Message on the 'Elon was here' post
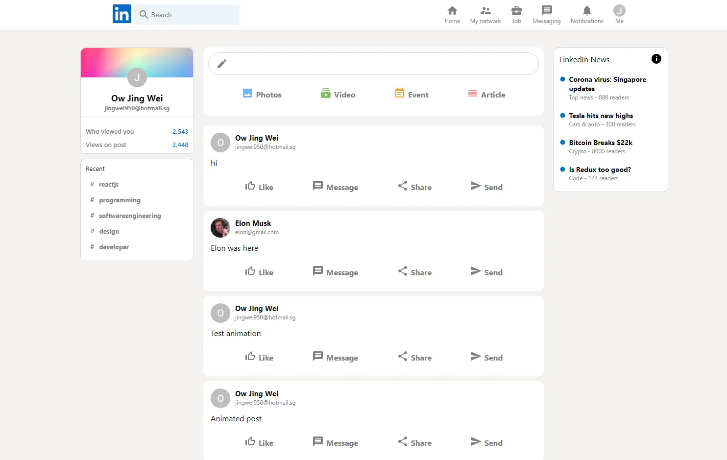 (x=336, y=272)
